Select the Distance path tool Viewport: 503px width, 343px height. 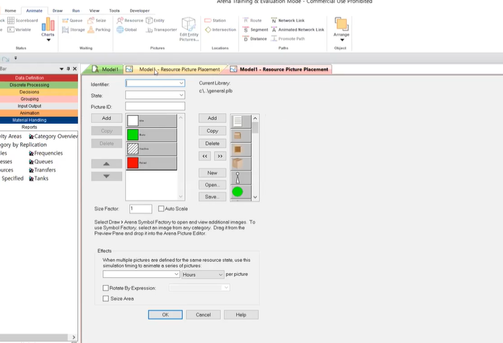tap(255, 38)
